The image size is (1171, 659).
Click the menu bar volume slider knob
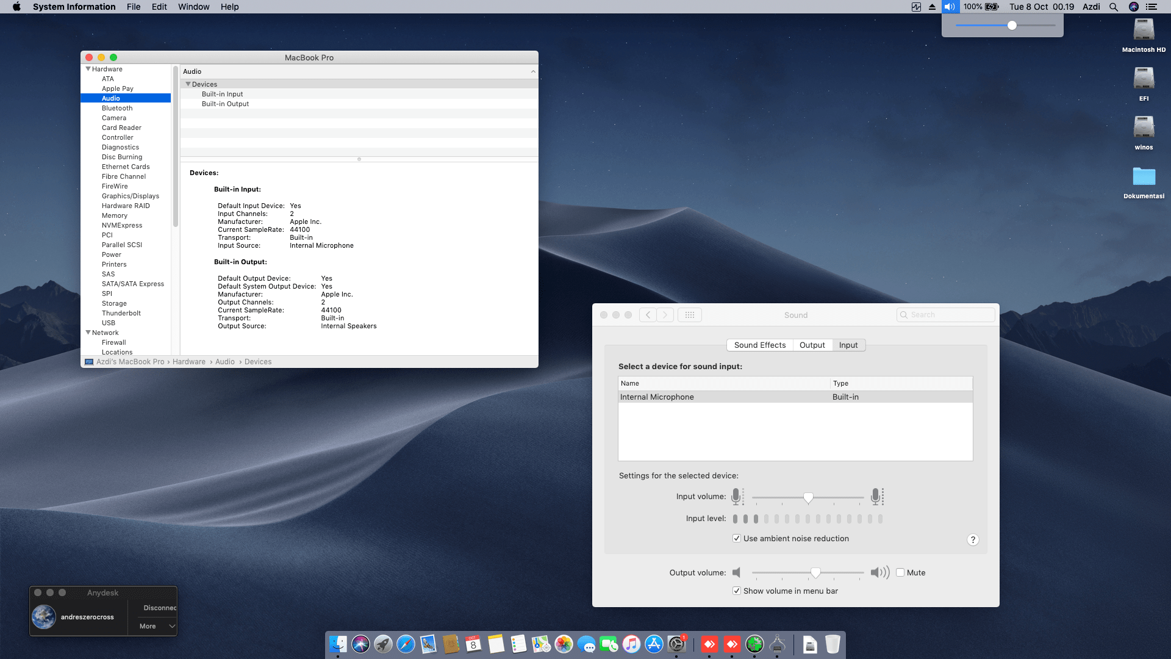pos(1012,26)
